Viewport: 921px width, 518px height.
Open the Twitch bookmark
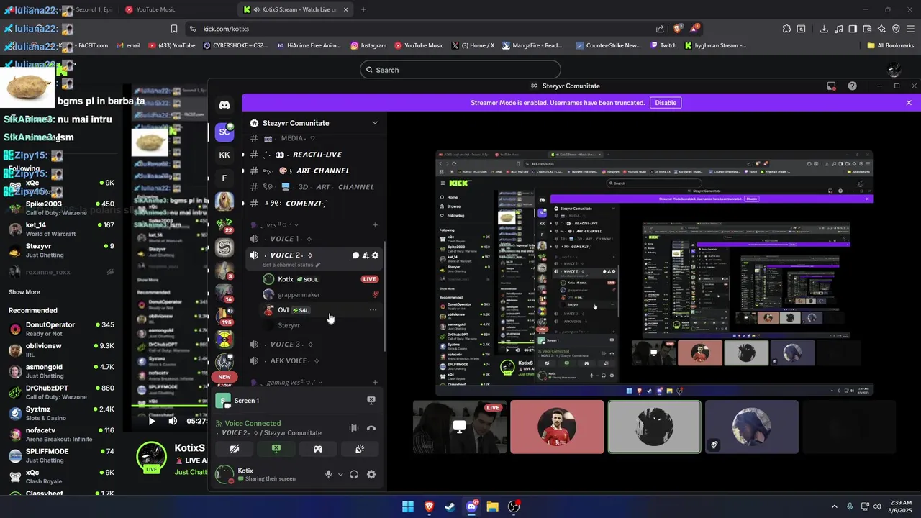click(x=663, y=45)
